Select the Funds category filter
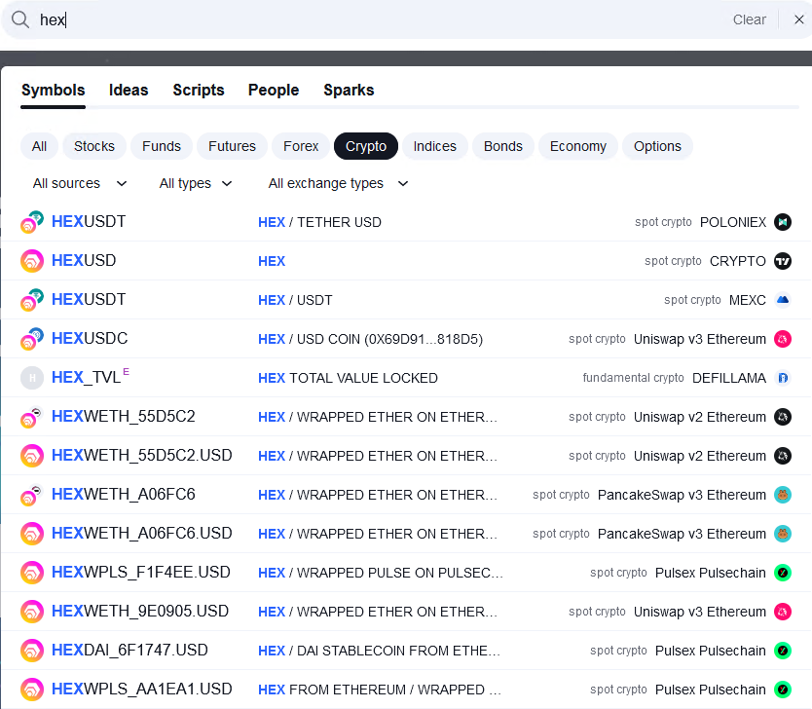The image size is (812, 709). pos(162,146)
